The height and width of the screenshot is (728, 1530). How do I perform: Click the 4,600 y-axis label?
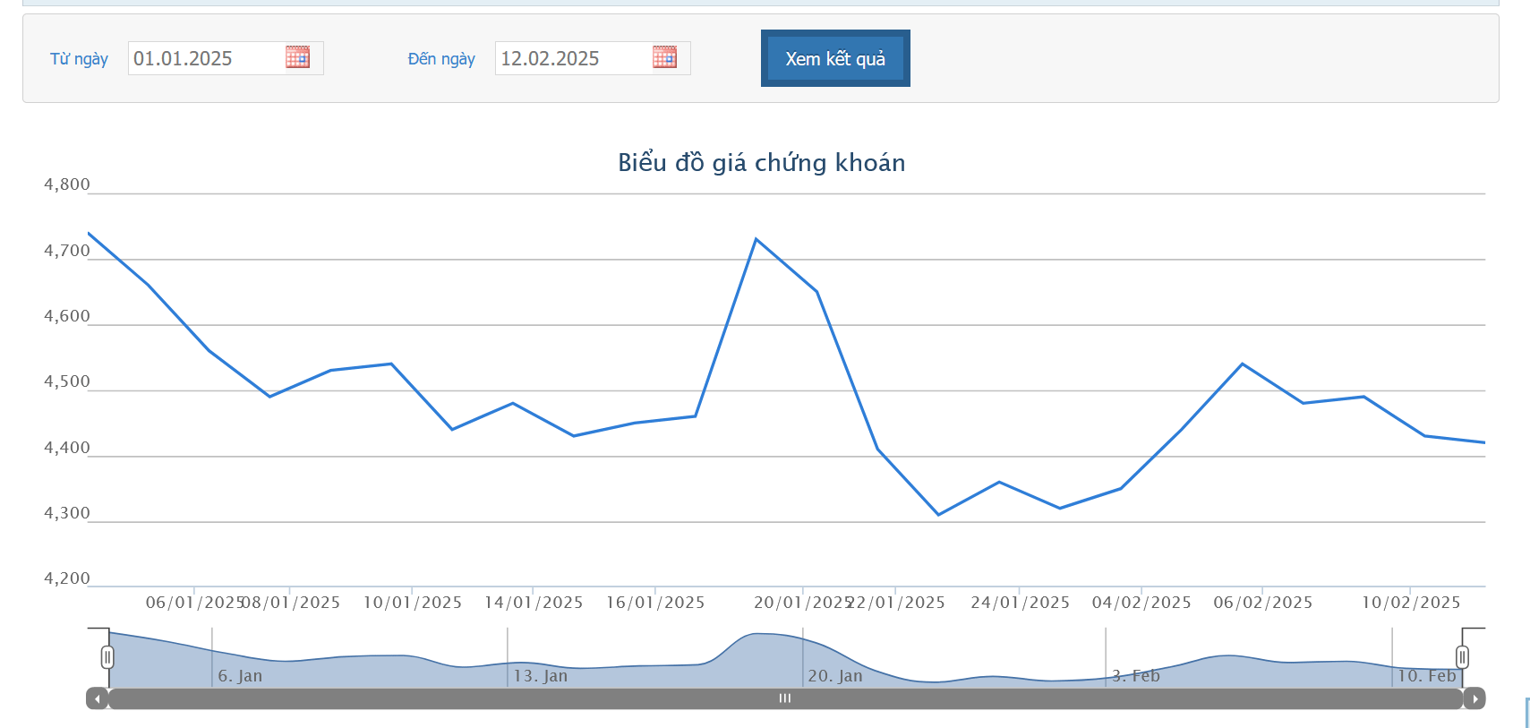(67, 316)
